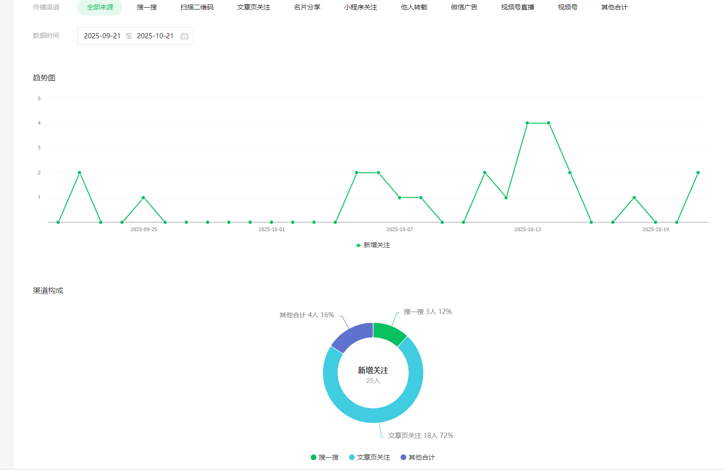Toggle the 其他合计 legend item below donut chart
Image resolution: width=725 pixels, height=470 pixels.
pos(418,457)
